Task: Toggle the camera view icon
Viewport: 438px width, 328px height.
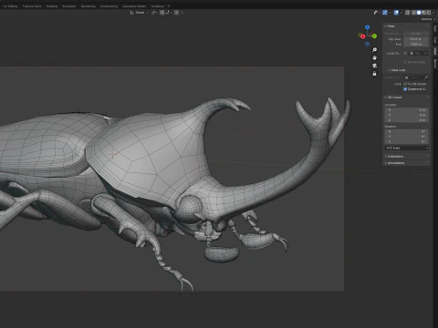Action: (375, 66)
